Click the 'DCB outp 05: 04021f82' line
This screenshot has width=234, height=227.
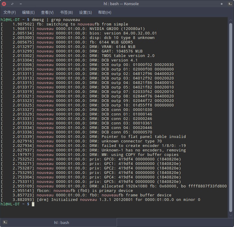87,87
